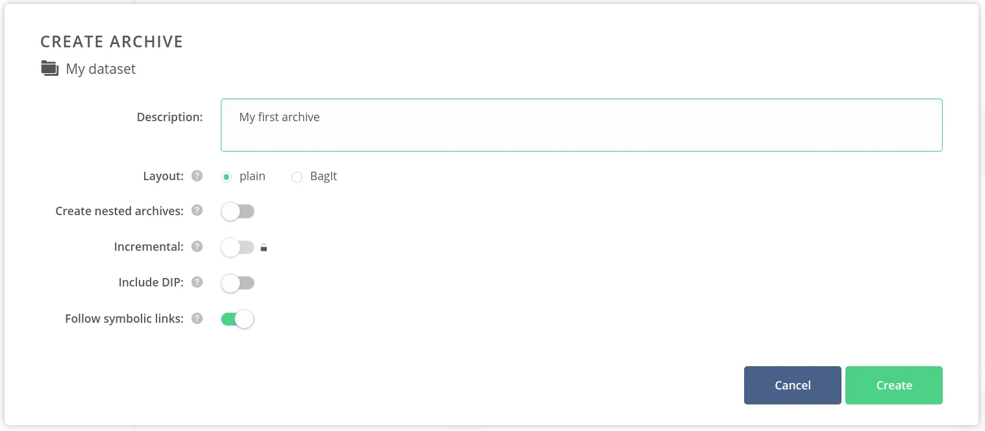The height and width of the screenshot is (431, 985).
Task: Toggle the Incremental switch on
Action: pyautogui.click(x=238, y=247)
